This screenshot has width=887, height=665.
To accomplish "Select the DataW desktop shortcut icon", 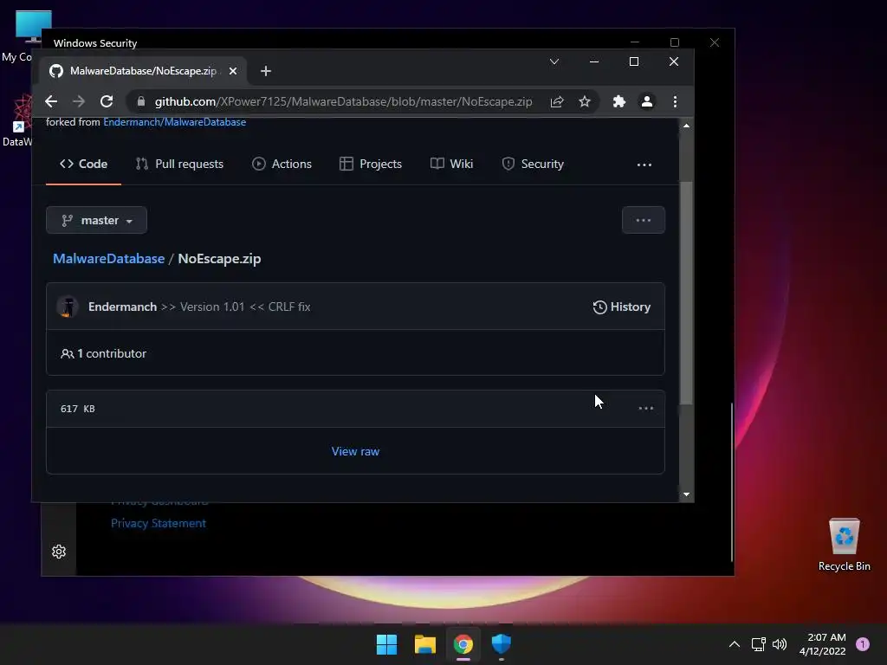I will tap(17, 121).
